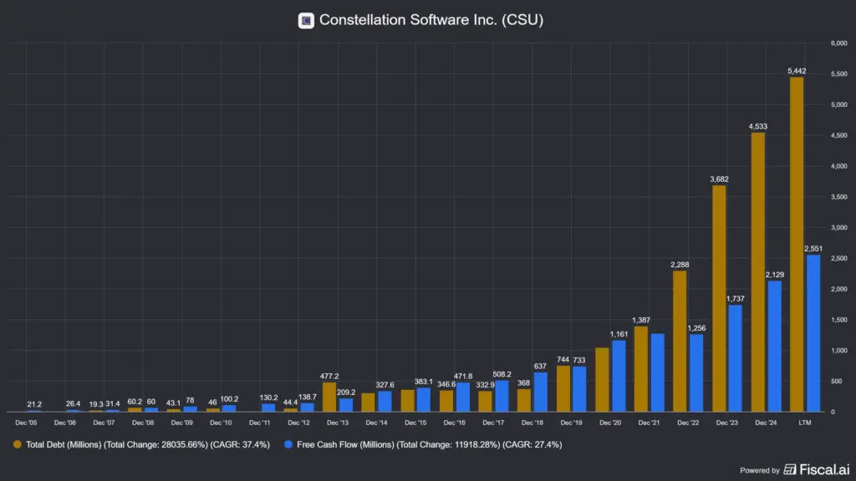Click the 6,000 y-axis tick label
Viewport: 856px width, 481px height.
click(x=838, y=43)
